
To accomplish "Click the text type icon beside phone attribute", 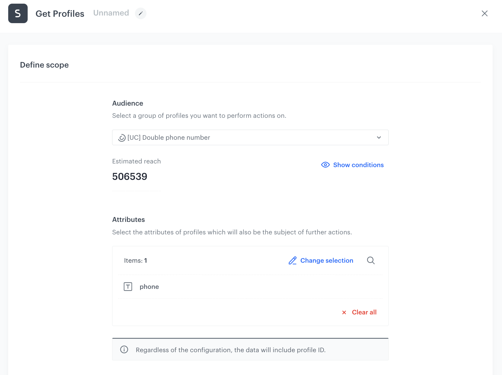I will (128, 286).
